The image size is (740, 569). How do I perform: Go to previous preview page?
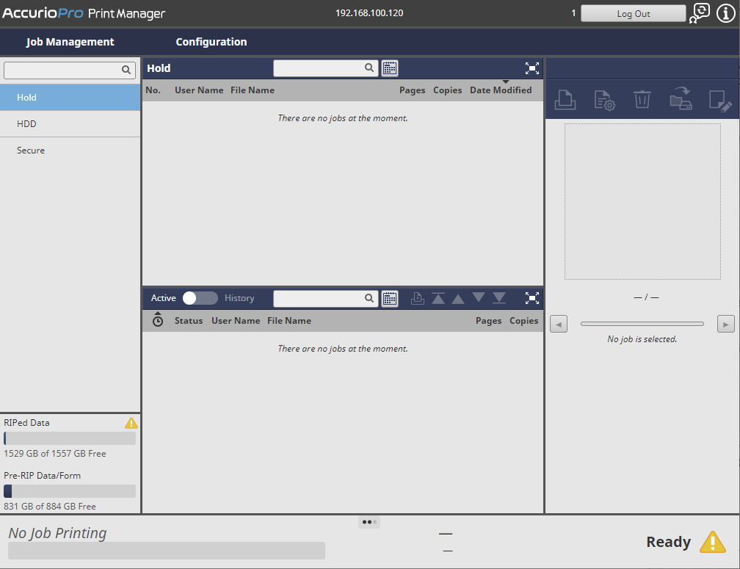click(559, 324)
